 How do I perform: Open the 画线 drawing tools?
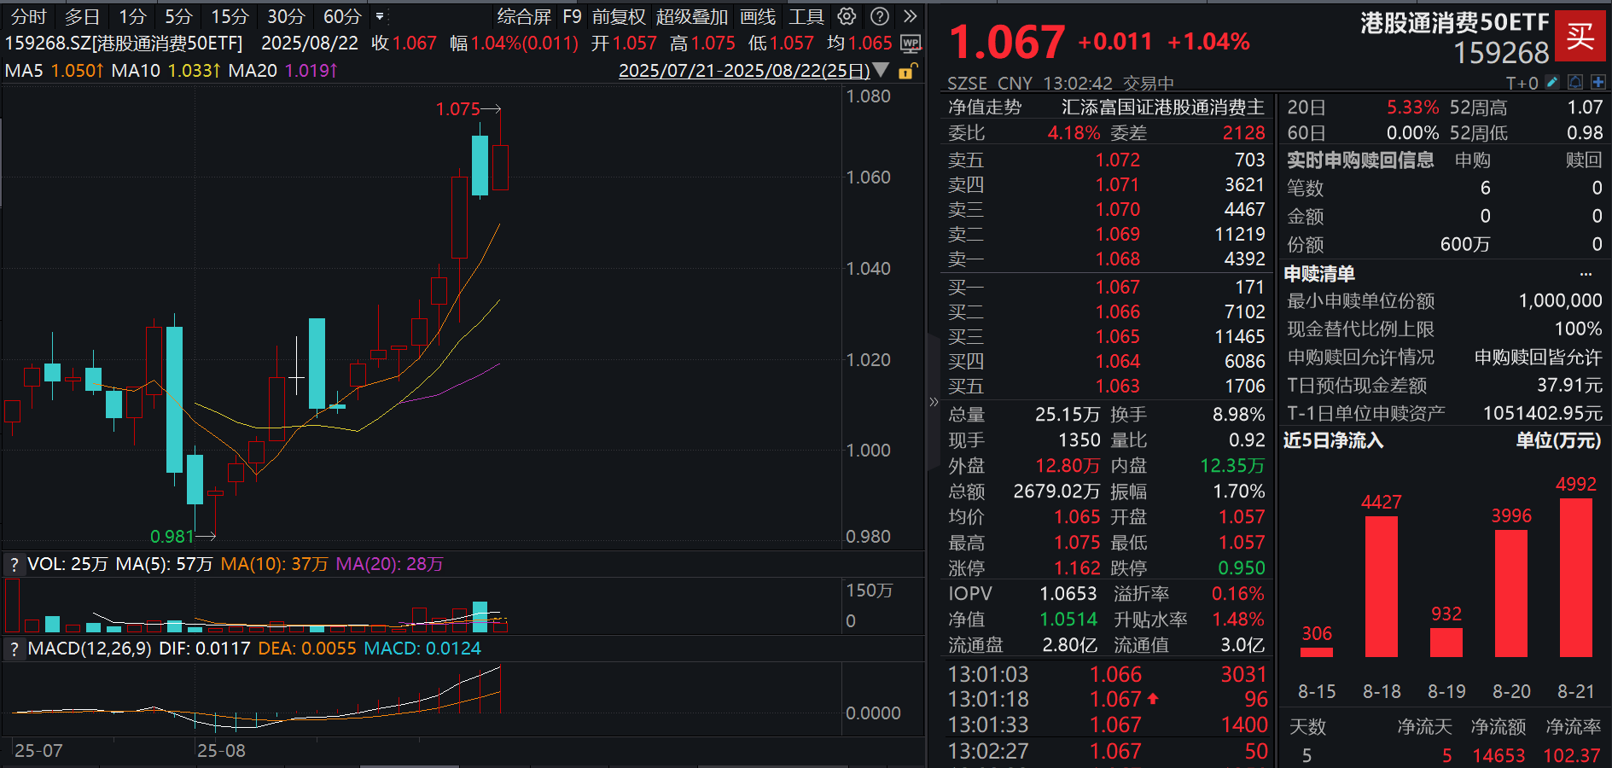757,16
